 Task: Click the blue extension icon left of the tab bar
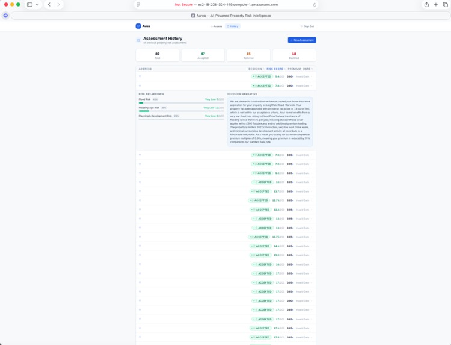(x=5, y=16)
